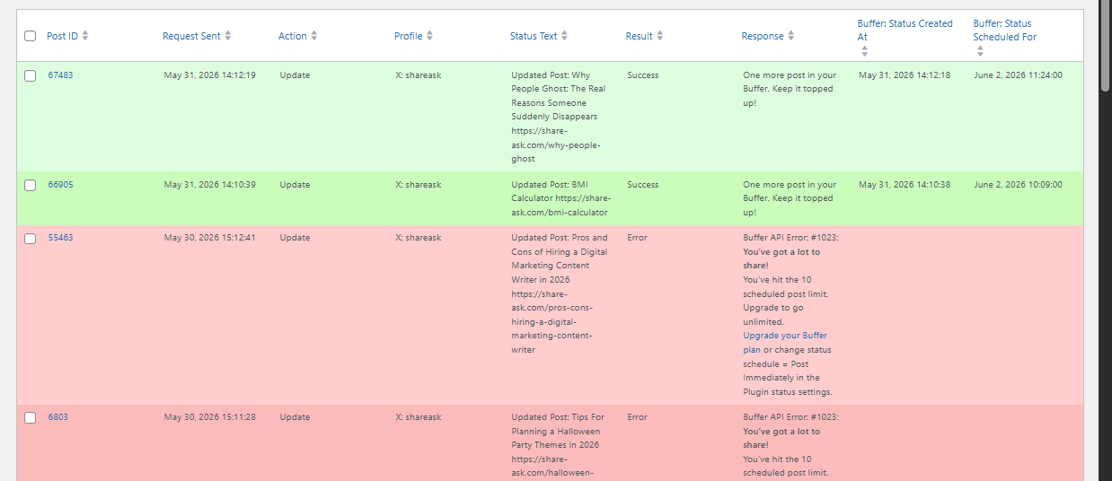Click 'X: shareask' profile in row 67483
1112x481 pixels.
coord(419,75)
